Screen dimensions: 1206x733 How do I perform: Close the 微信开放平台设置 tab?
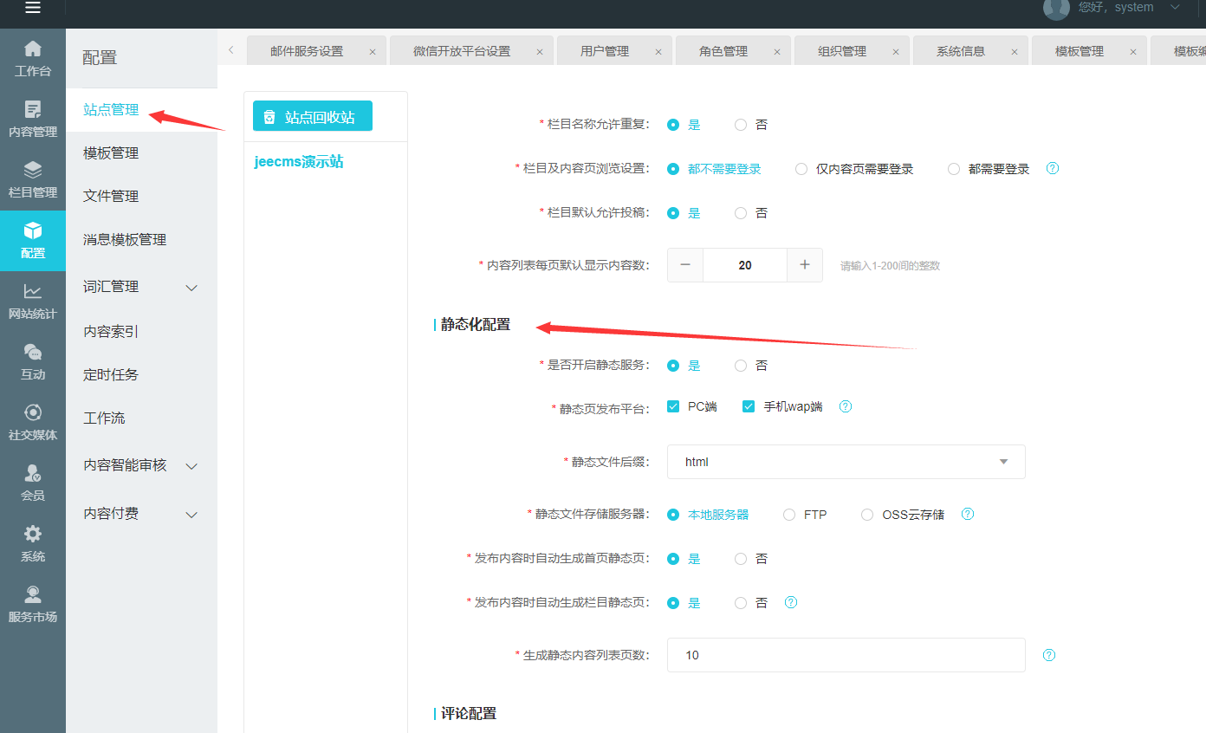[540, 52]
